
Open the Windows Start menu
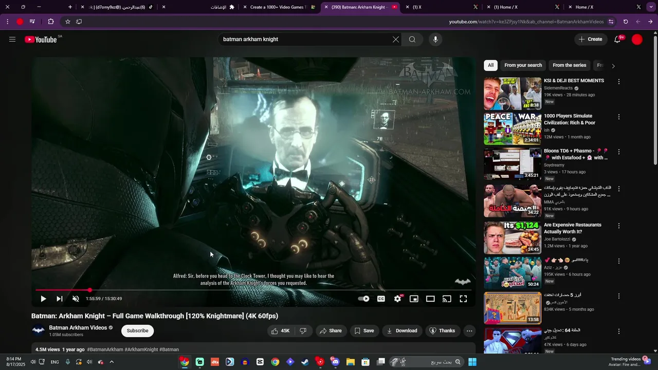pyautogui.click(x=472, y=362)
